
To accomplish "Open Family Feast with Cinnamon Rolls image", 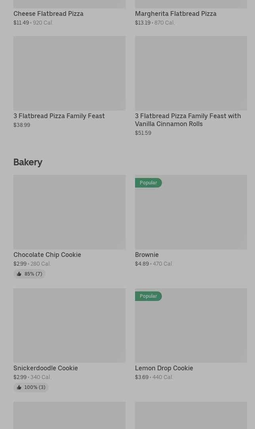I will tap(191, 73).
